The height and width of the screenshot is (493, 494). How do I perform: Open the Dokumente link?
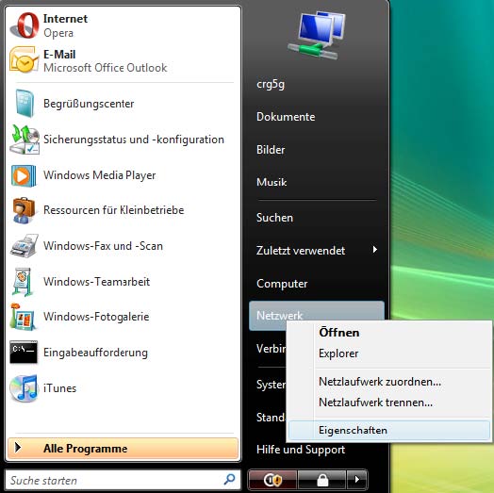pos(286,117)
